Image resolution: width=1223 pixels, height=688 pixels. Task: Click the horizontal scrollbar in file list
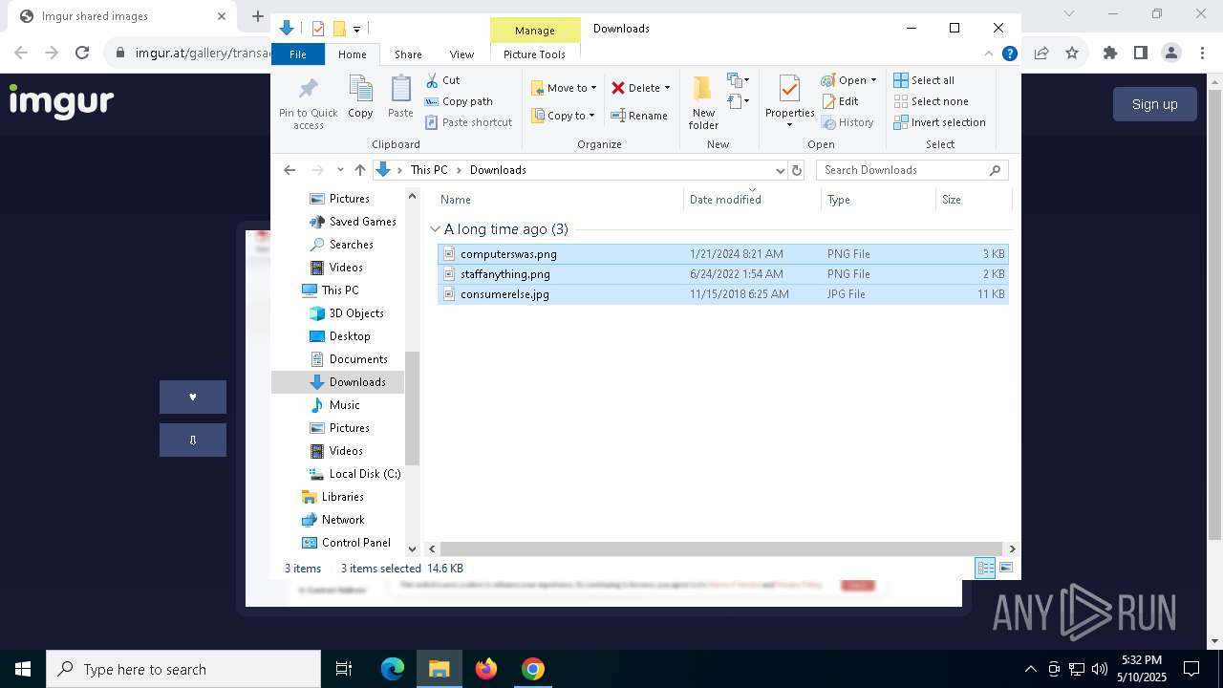[x=721, y=548]
